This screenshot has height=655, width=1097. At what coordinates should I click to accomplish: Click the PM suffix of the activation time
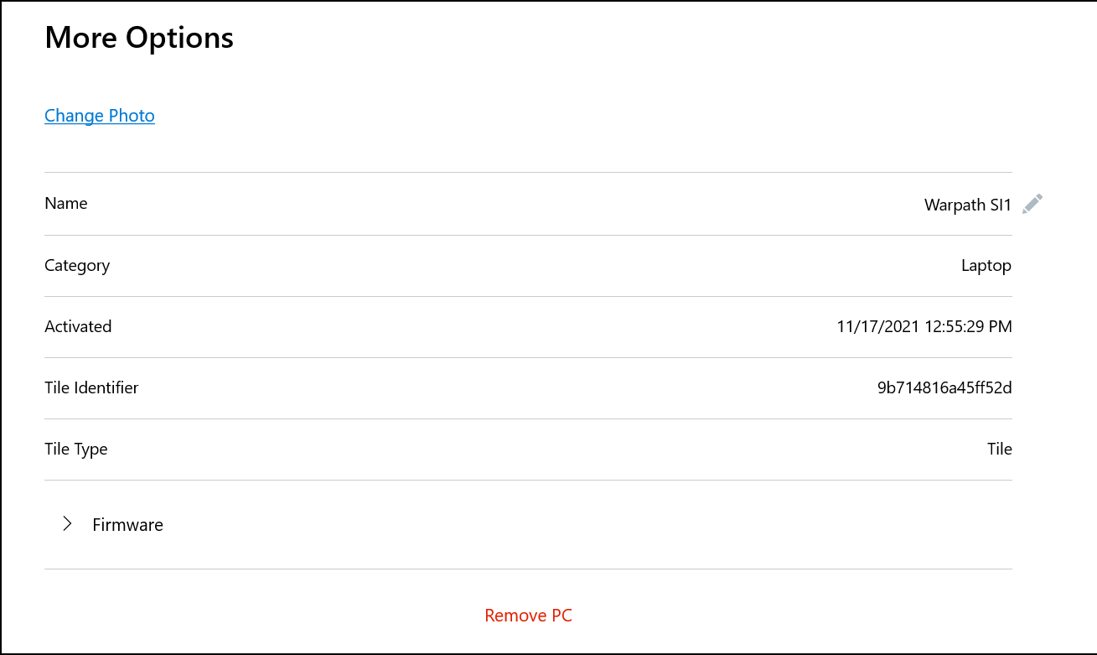[1000, 327]
